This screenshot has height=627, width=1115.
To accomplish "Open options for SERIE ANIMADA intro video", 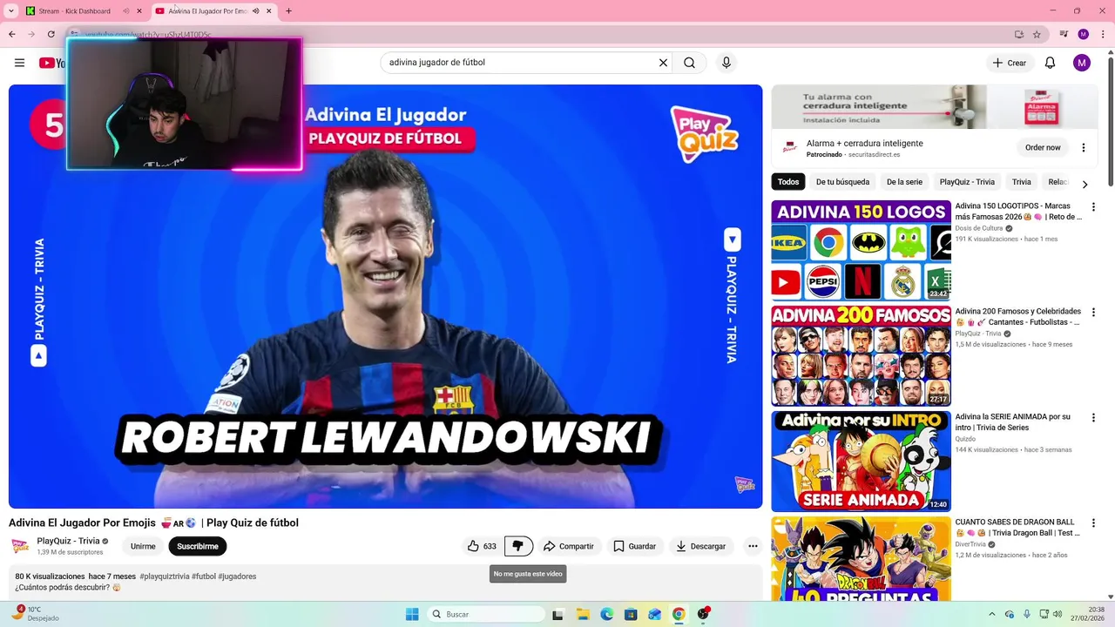I will point(1093,417).
